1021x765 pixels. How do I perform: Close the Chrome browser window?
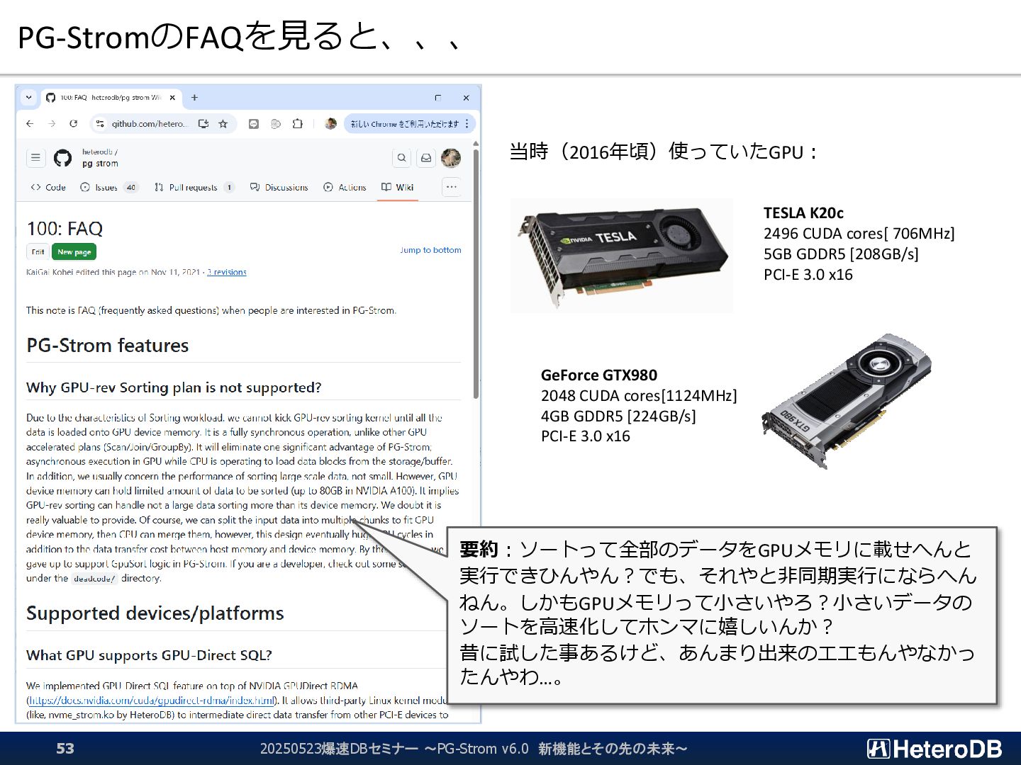pos(466,98)
